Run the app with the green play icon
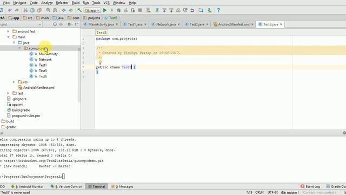346x195 pixels. click(105, 10)
